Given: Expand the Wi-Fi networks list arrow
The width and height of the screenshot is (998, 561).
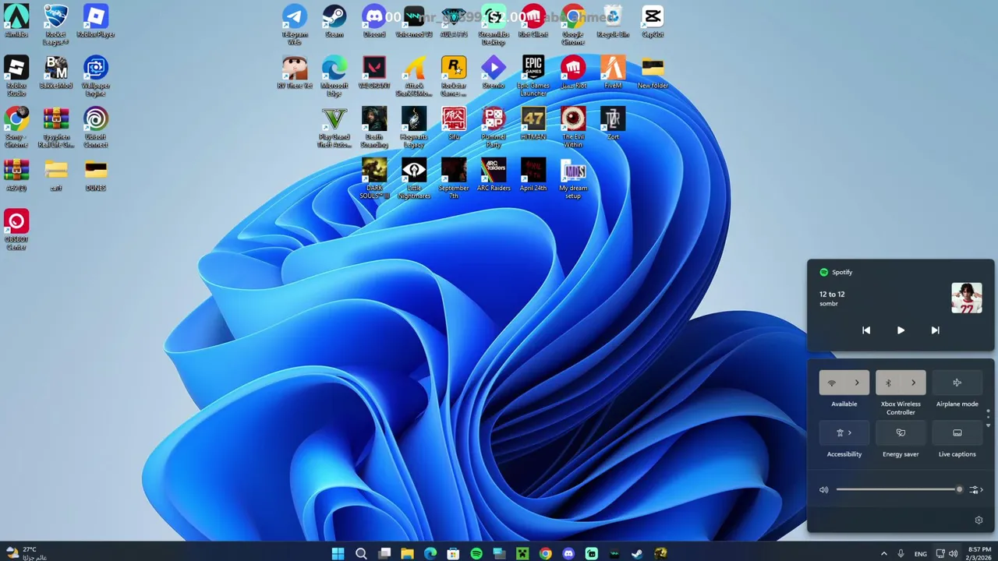Looking at the screenshot, I should [x=857, y=383].
